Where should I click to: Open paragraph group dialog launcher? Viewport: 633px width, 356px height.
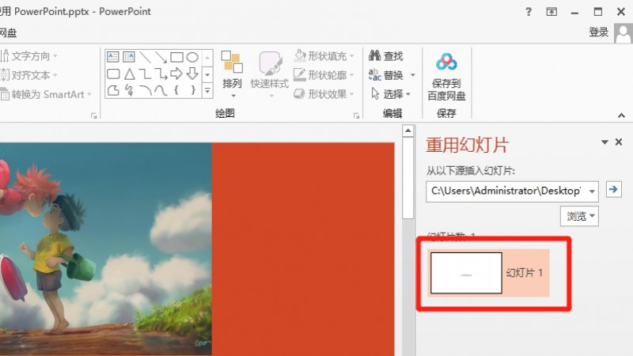[x=94, y=116]
